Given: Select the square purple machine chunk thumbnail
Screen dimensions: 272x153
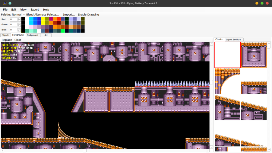Looking at the screenshot, I should pos(254,55).
